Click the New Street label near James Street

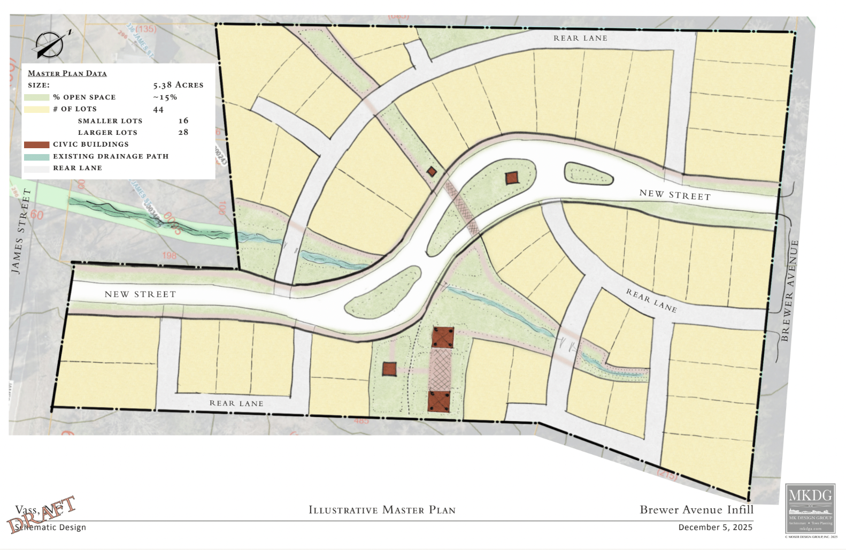coord(140,294)
